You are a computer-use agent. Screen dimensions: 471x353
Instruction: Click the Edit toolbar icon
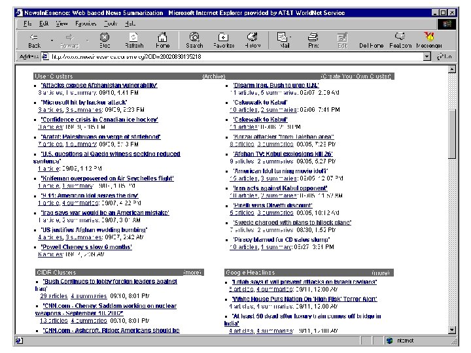[342, 41]
